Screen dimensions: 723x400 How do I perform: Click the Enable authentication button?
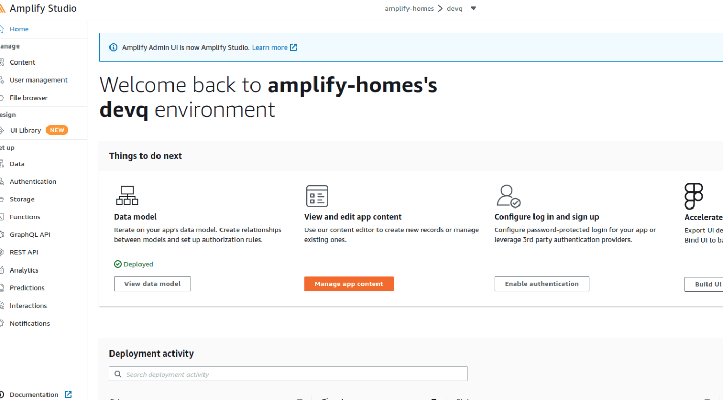pos(542,284)
